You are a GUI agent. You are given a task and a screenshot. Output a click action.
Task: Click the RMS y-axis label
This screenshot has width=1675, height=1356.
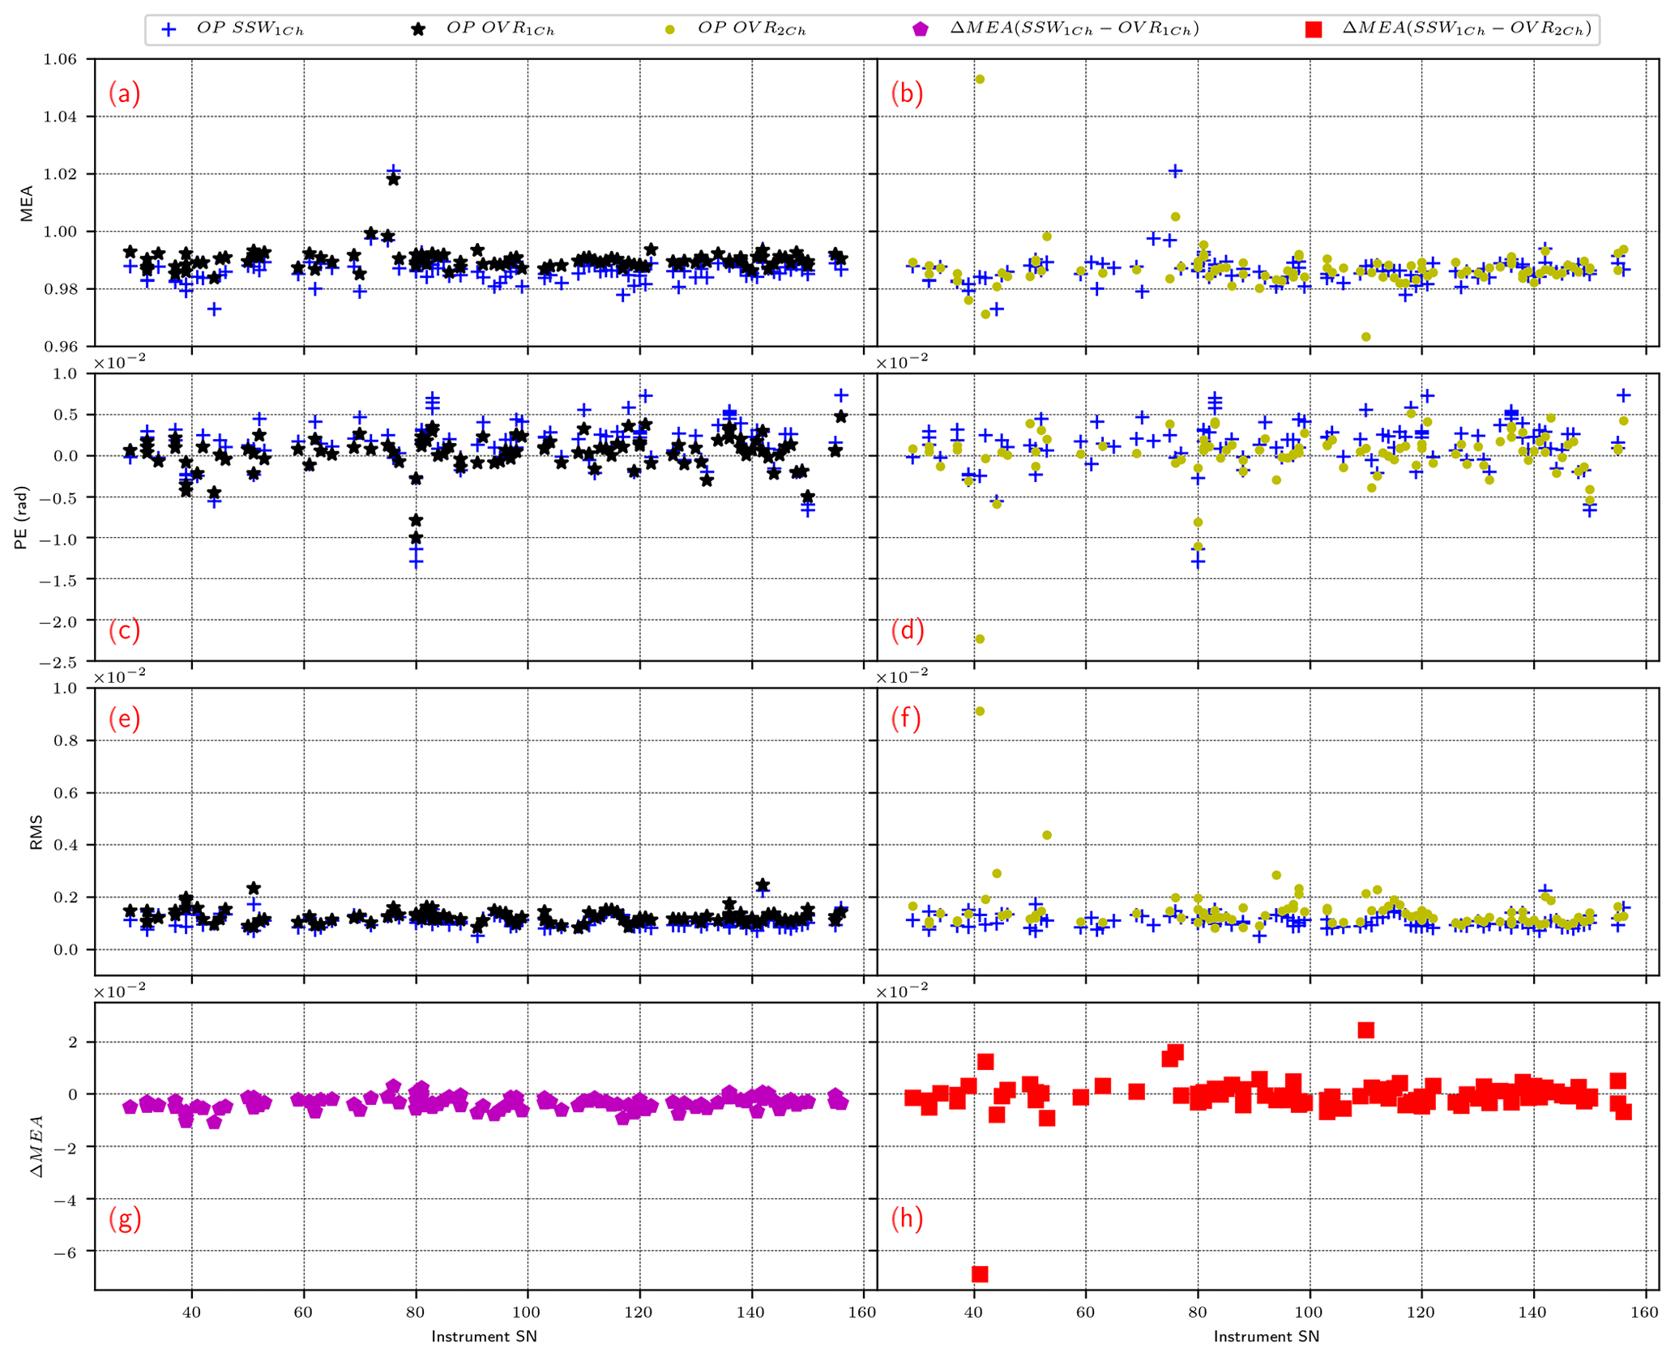[x=36, y=832]
